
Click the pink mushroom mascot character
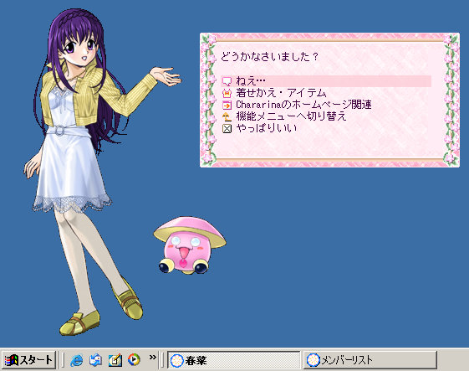190,245
